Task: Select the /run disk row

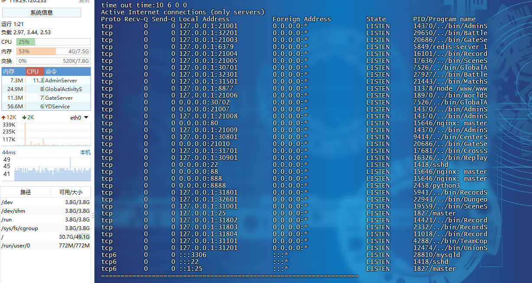Action: coord(46,219)
